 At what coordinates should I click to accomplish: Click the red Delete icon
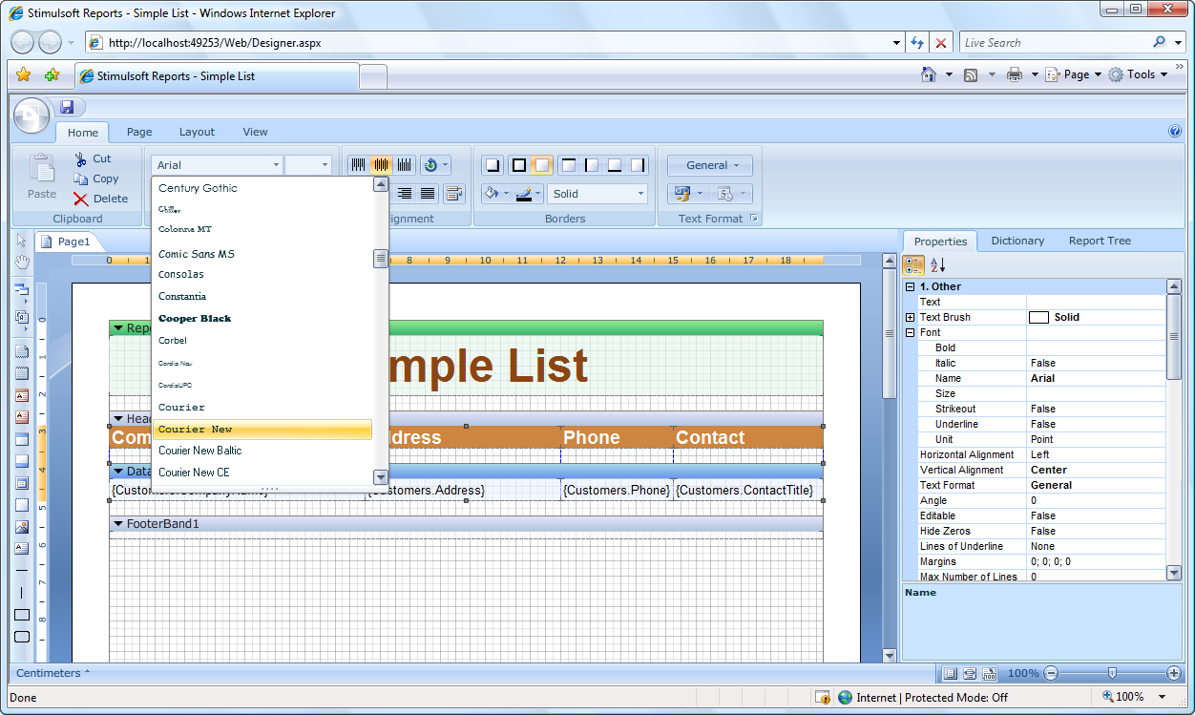81,199
